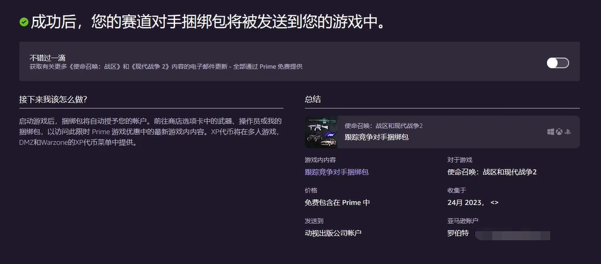
Task: Click the 成功后 success headline text
Action: click(208, 22)
